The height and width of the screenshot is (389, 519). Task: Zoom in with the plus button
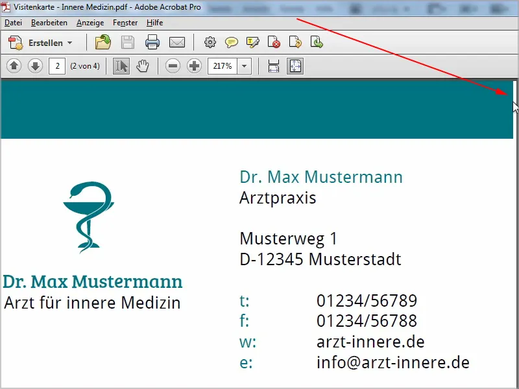click(194, 66)
